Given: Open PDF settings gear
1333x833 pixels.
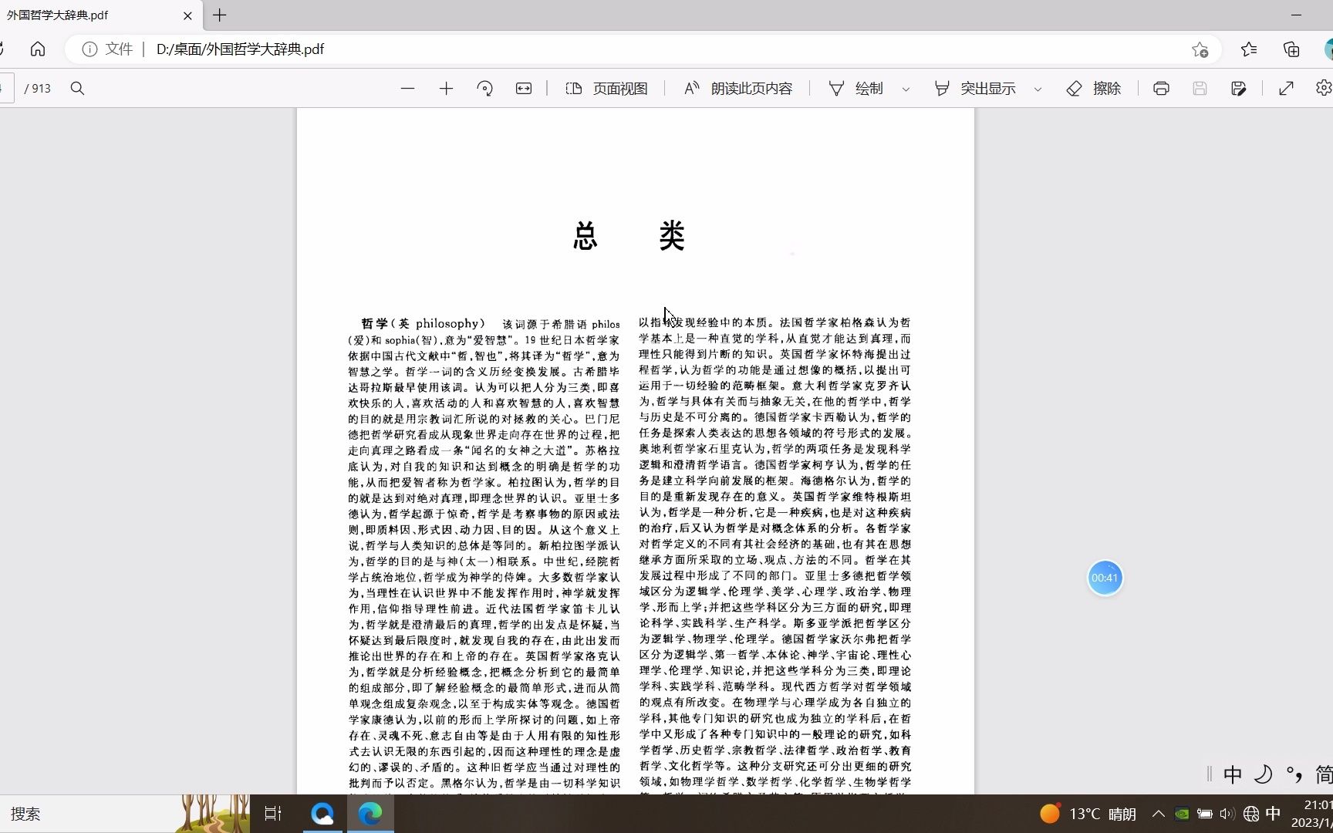Looking at the screenshot, I should click(x=1324, y=88).
